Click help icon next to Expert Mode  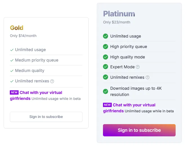coord(138,67)
